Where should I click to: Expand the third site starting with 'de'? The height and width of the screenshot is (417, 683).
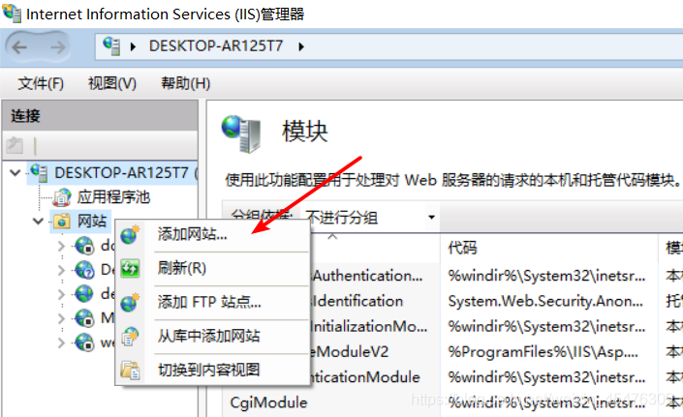[61, 295]
